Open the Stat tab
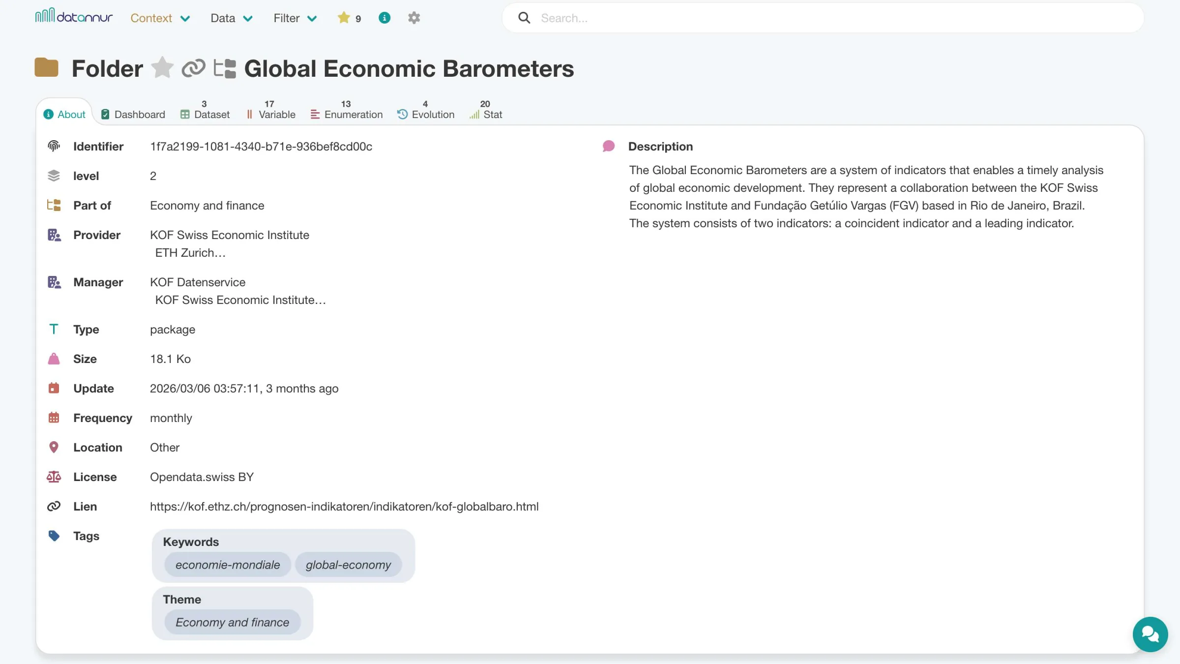Viewport: 1180px width, 664px height. pyautogui.click(x=486, y=110)
